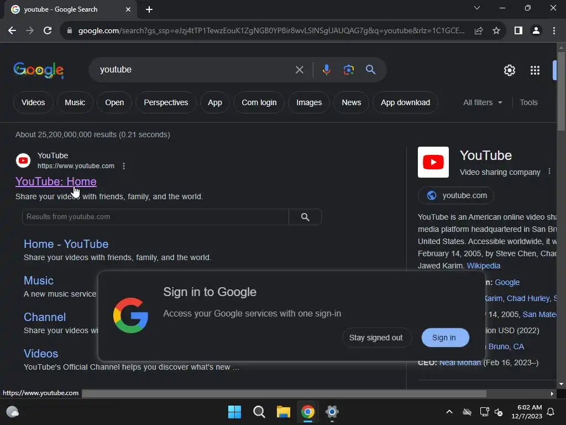566x425 pixels.
Task: Click the horizontal scrollbar track
Action: click(284, 393)
